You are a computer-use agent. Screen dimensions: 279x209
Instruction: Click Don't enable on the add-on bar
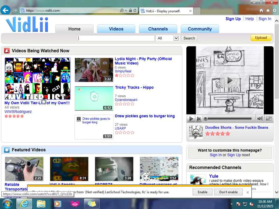[x=229, y=192]
